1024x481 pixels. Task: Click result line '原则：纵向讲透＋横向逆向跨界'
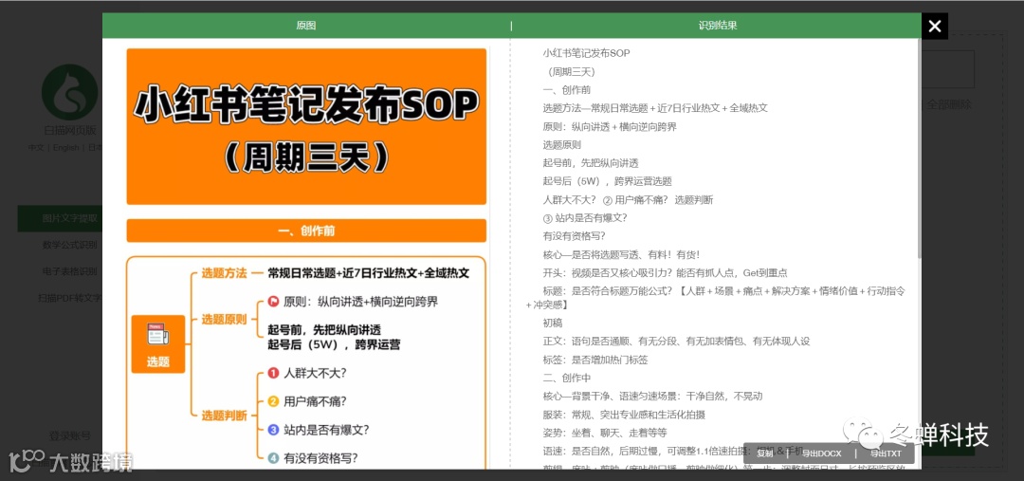point(610,127)
